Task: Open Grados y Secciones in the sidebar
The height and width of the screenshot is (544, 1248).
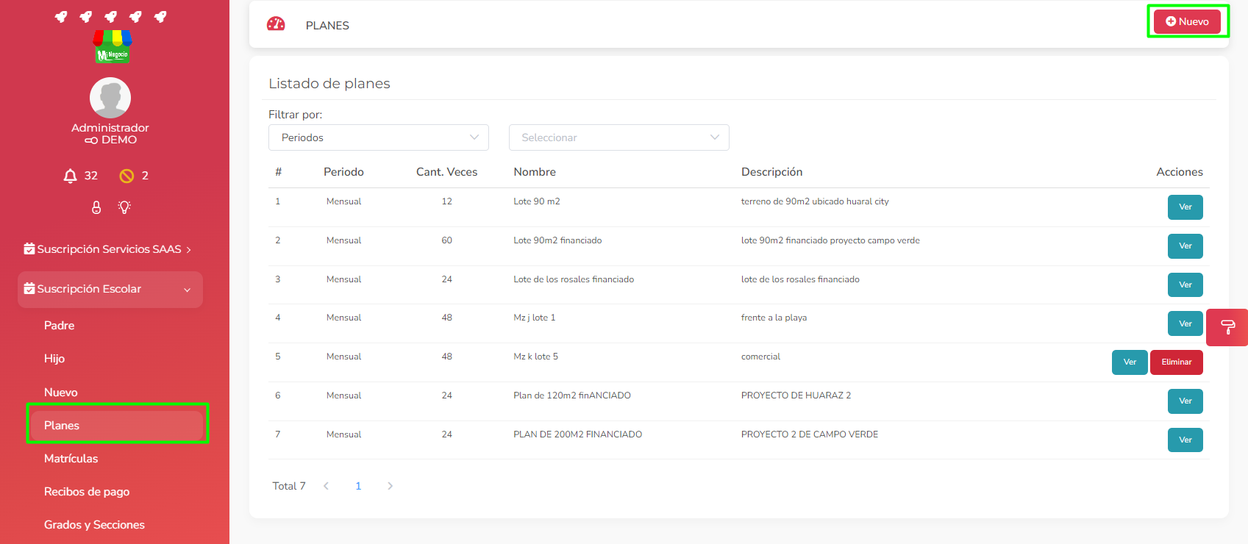Action: coord(94,525)
